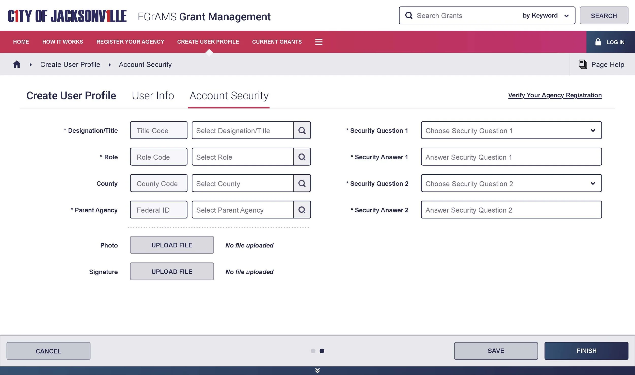Select the second active pagination dot
Screen dimensions: 635x375
322,351
